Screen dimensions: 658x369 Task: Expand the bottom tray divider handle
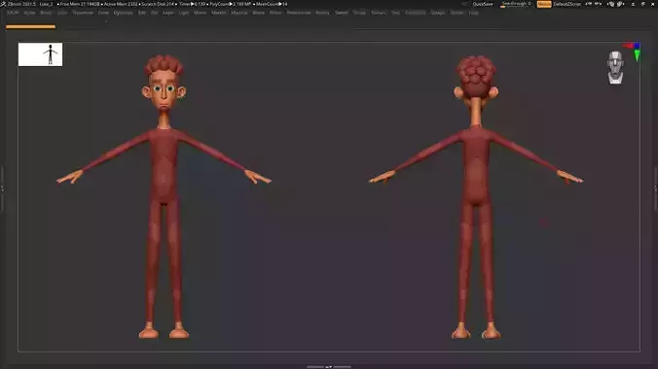pyautogui.click(x=329, y=367)
